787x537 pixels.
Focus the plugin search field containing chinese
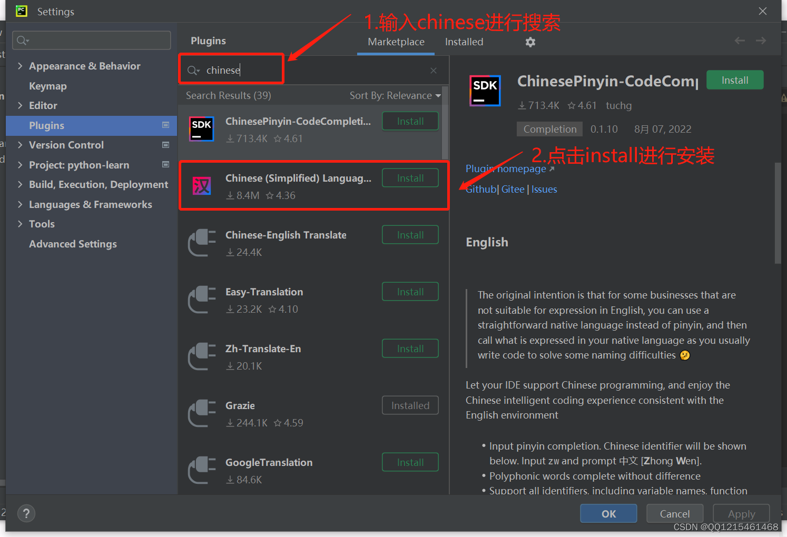pyautogui.click(x=313, y=71)
